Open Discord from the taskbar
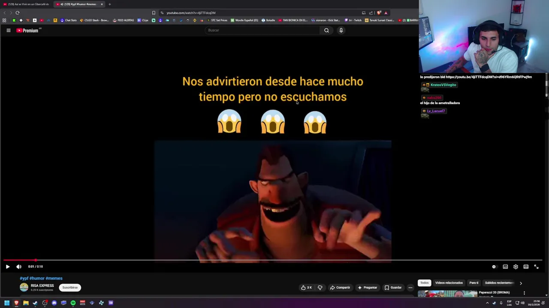Viewport: 549px width, 308px height. click(54, 303)
